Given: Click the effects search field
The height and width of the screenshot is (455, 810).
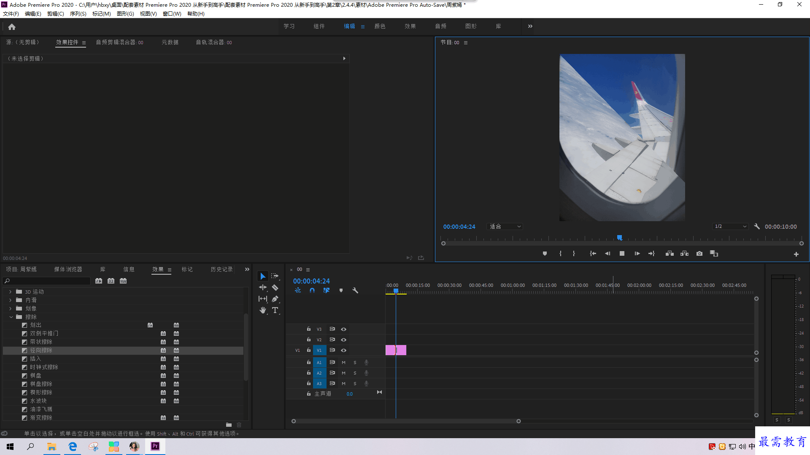Looking at the screenshot, I should (47, 281).
